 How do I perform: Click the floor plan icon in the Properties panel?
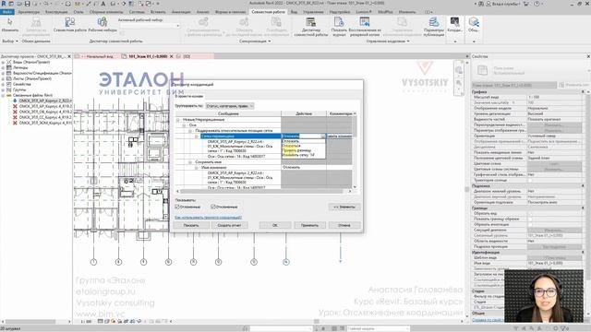click(482, 70)
